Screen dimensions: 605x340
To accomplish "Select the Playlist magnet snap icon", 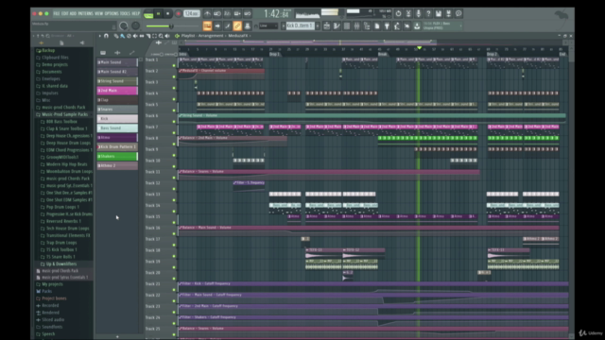I will (x=106, y=36).
